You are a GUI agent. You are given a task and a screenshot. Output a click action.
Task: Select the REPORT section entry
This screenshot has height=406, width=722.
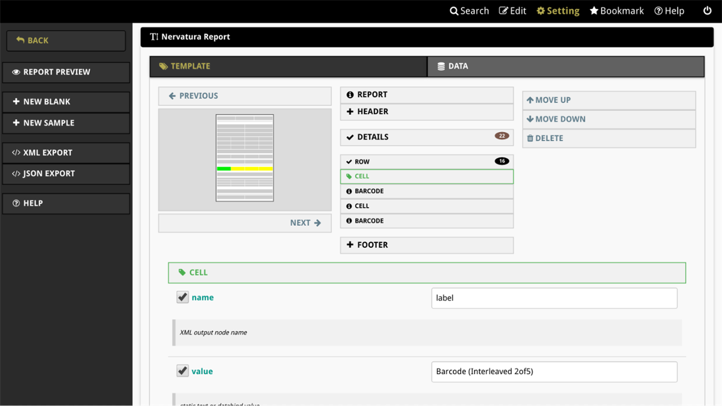427,95
